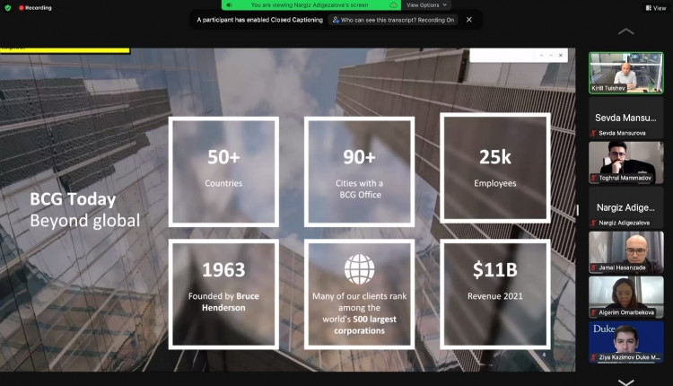This screenshot has width=673, height=386.
Task: Click the green encryption shield icon
Action: 8,8
